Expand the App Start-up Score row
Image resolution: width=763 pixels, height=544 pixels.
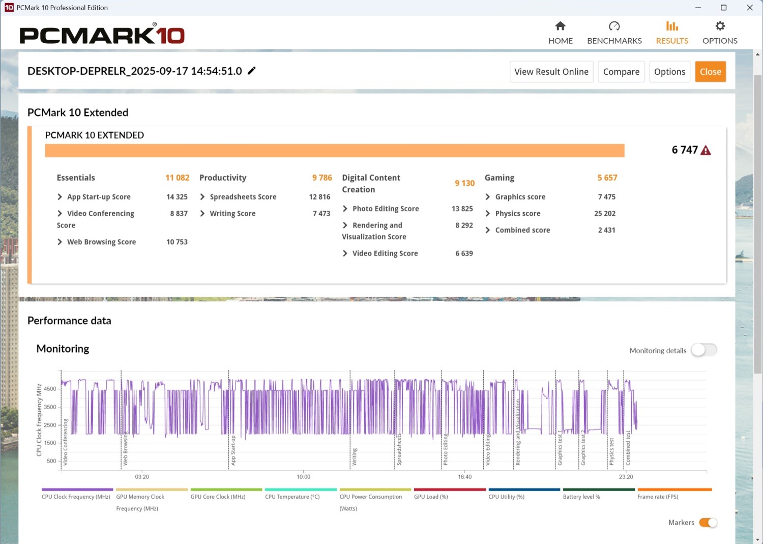(x=60, y=197)
